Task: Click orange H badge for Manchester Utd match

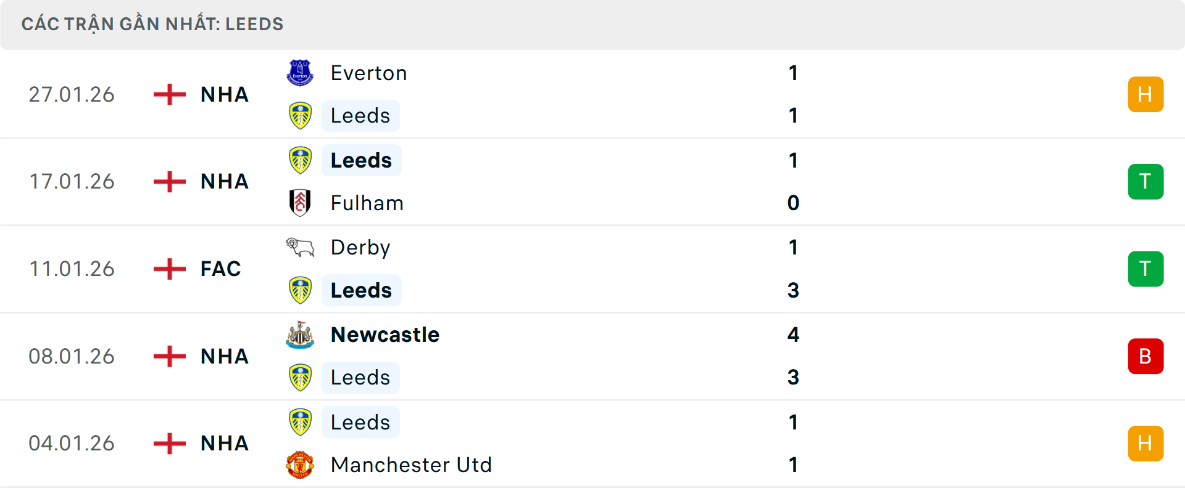Action: click(1145, 444)
